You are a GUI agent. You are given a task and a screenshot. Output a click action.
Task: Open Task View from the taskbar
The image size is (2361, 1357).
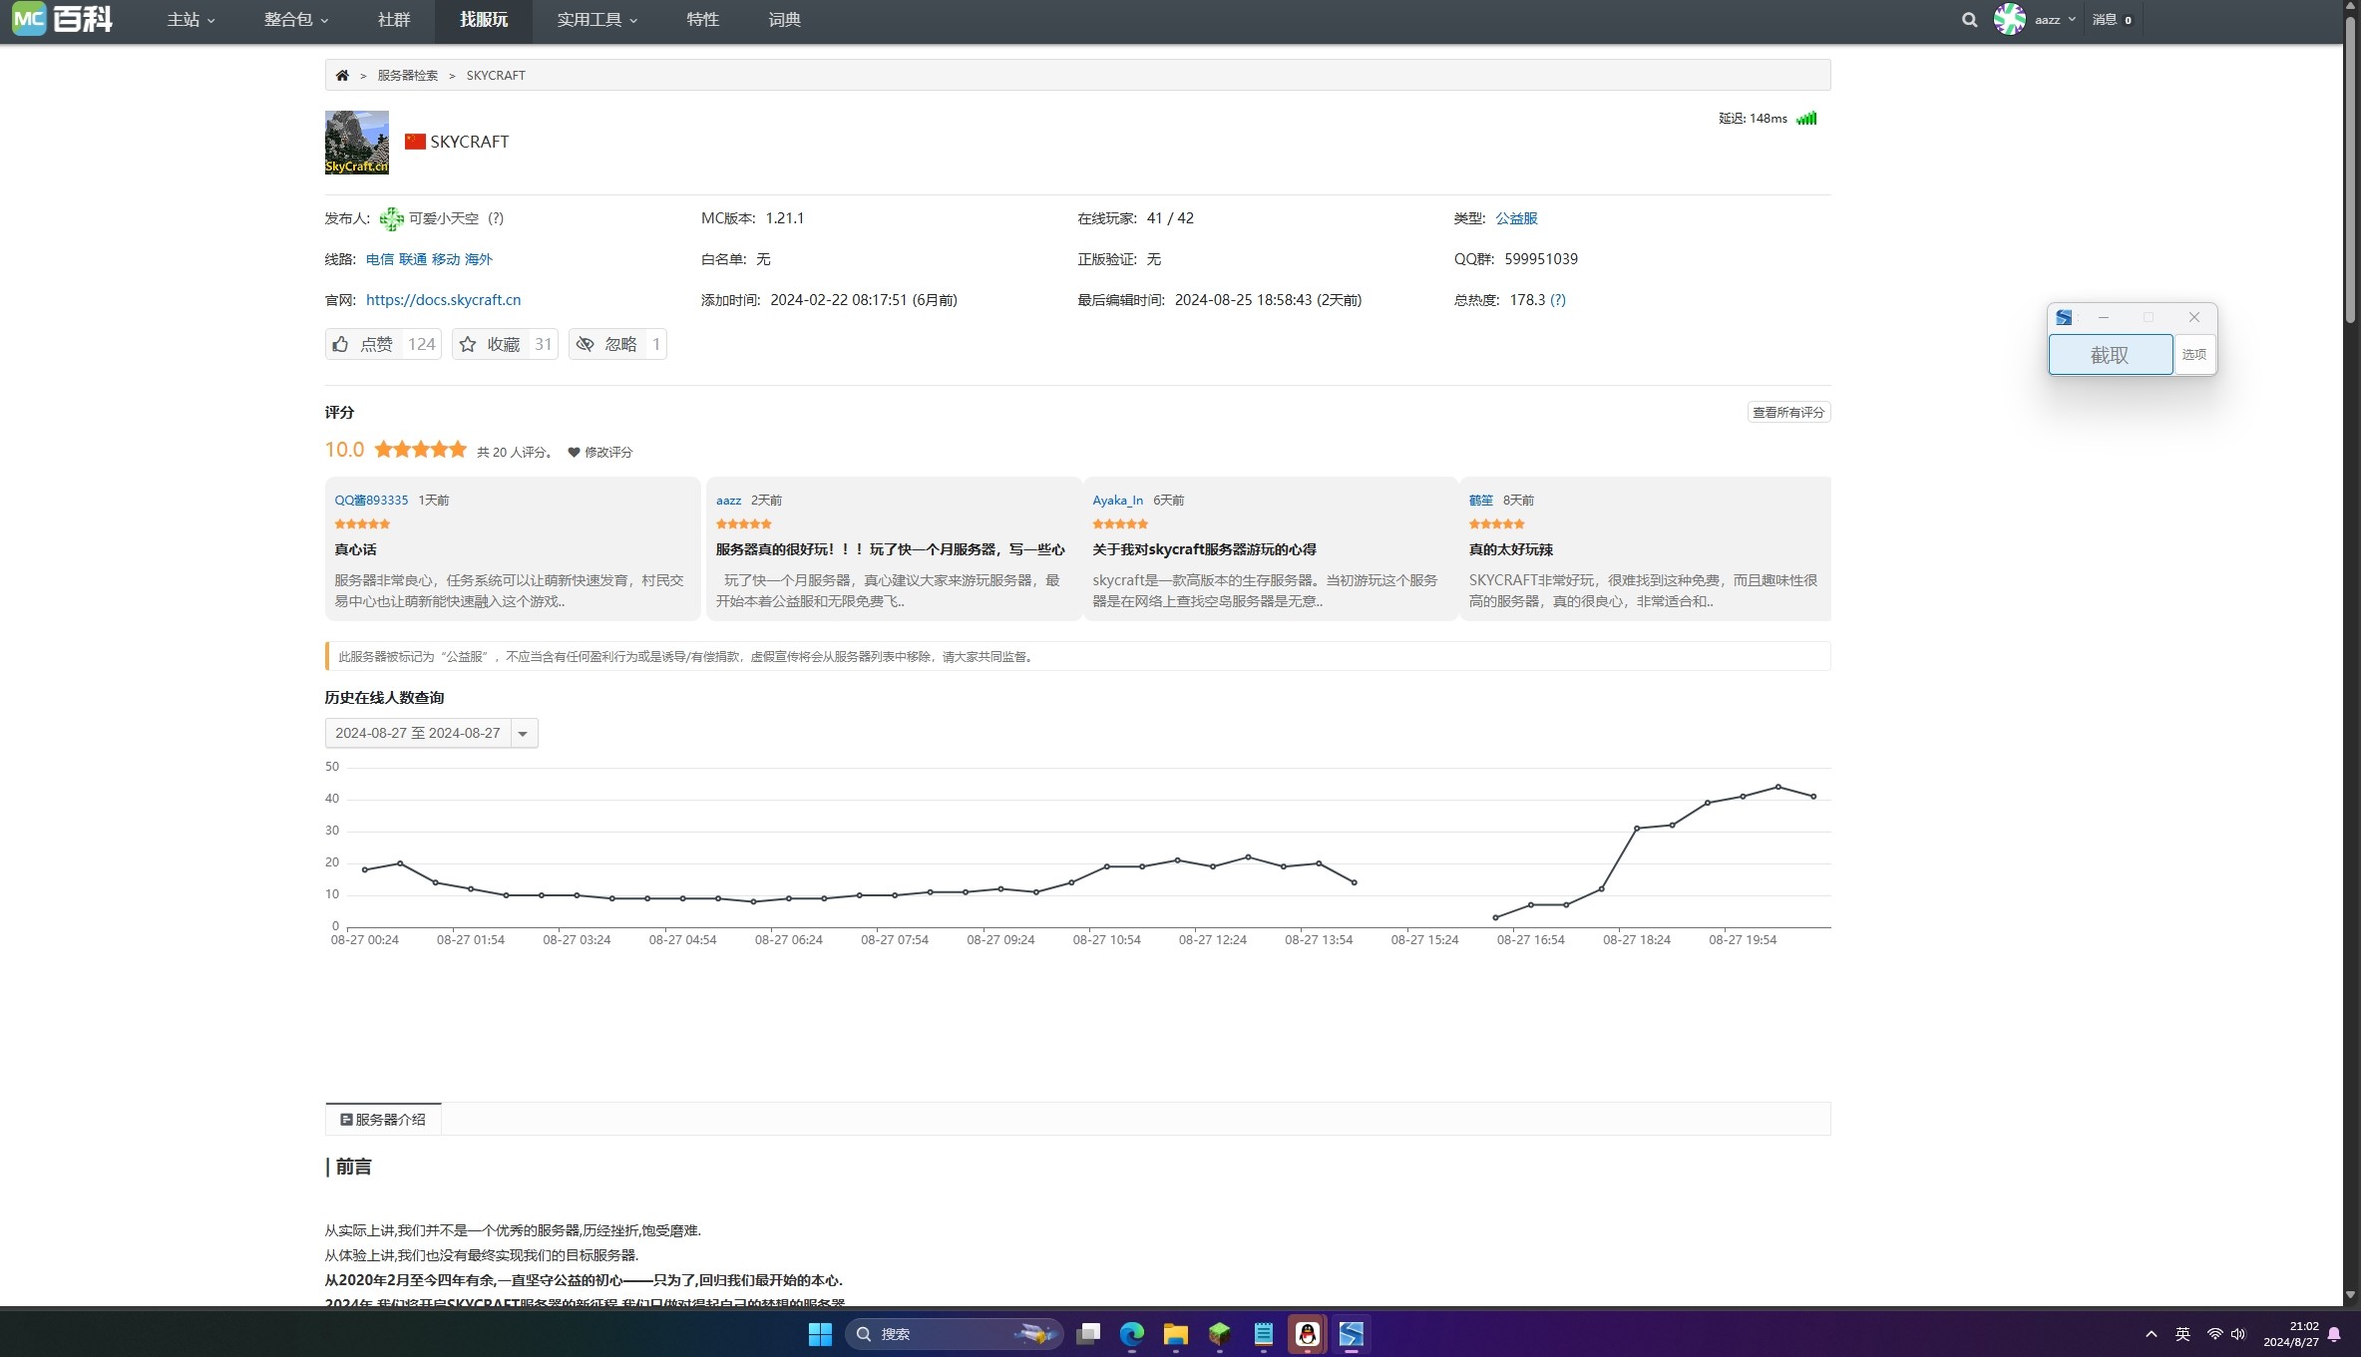(1088, 1334)
